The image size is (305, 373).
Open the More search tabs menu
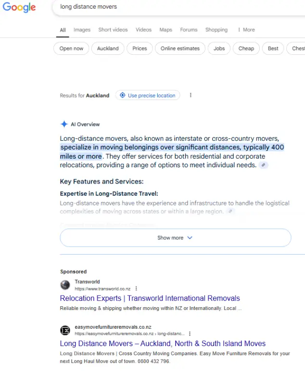(246, 30)
